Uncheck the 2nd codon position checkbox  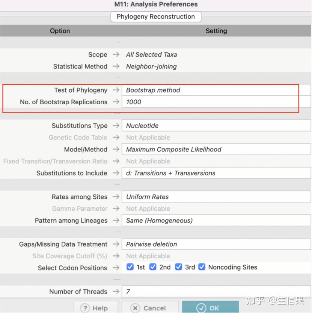153,267
